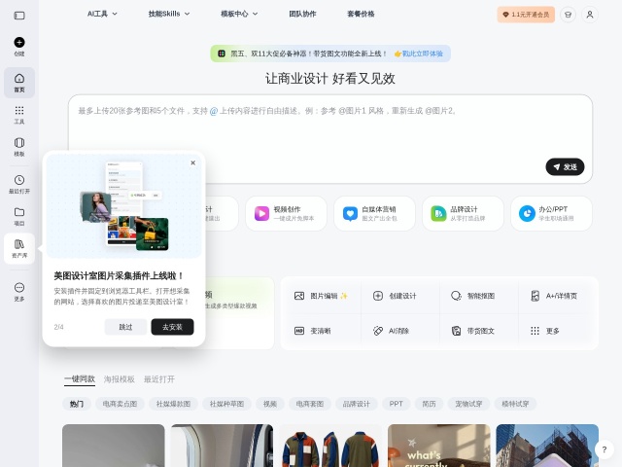Viewport: 622px width, 467px height.
Task: Close the plugin announcement popup
Action: coord(192,162)
